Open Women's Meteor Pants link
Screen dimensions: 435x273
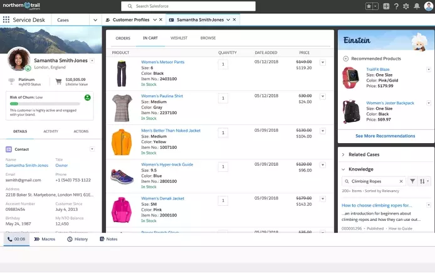163,62
